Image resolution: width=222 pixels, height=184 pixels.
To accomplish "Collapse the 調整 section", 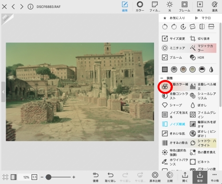I will click(x=162, y=78).
